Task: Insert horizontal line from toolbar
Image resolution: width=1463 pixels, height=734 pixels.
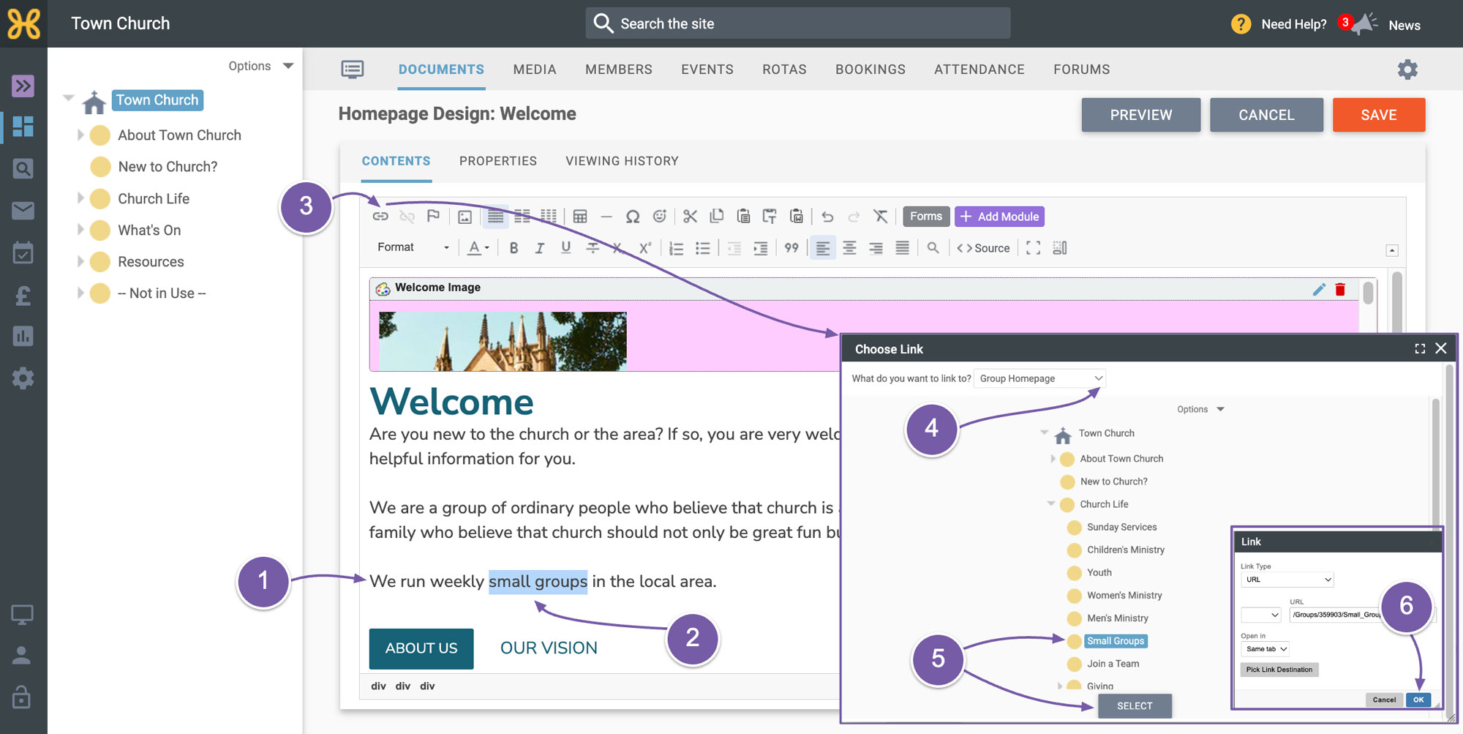Action: click(606, 217)
